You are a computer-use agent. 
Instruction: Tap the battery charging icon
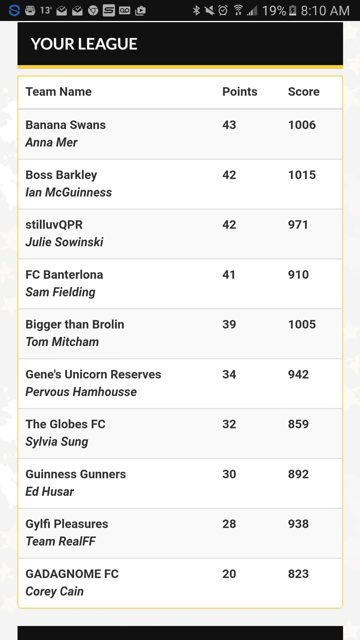pyautogui.click(x=293, y=11)
